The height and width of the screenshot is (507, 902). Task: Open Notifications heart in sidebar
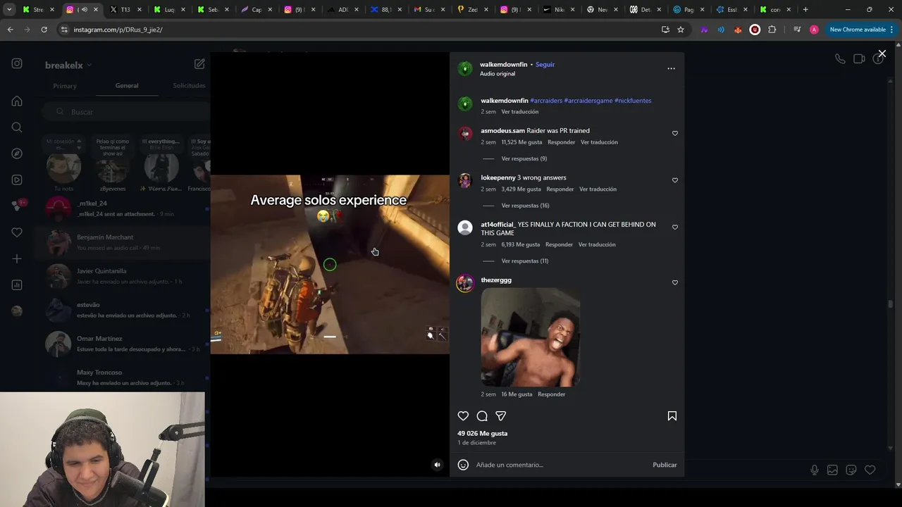(17, 232)
